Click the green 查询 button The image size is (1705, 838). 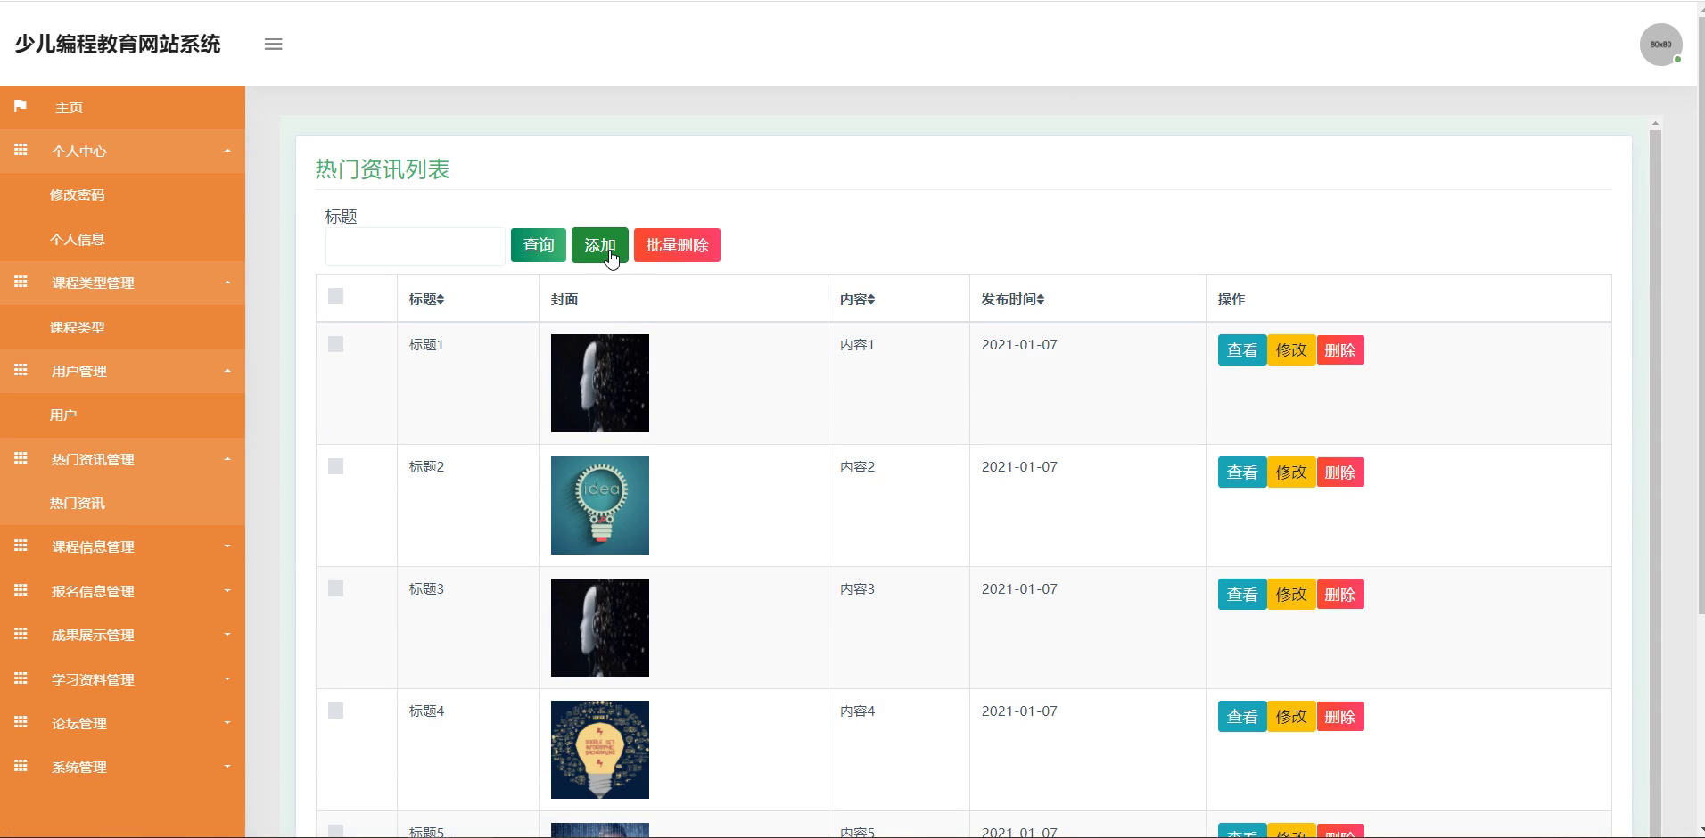click(x=539, y=245)
